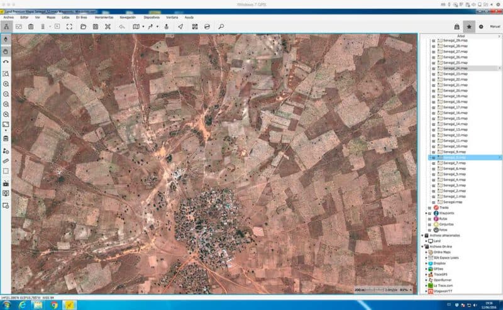The width and height of the screenshot is (503, 310).
Task: Open File Explorer from taskbar
Action: [38, 305]
